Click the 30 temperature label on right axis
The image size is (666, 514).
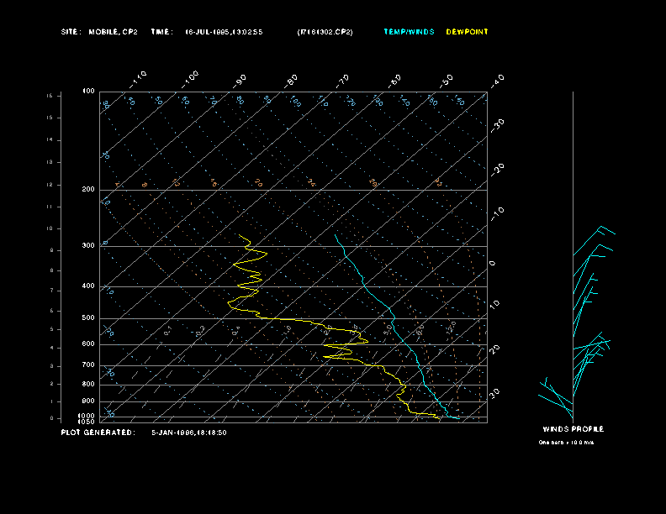[494, 394]
